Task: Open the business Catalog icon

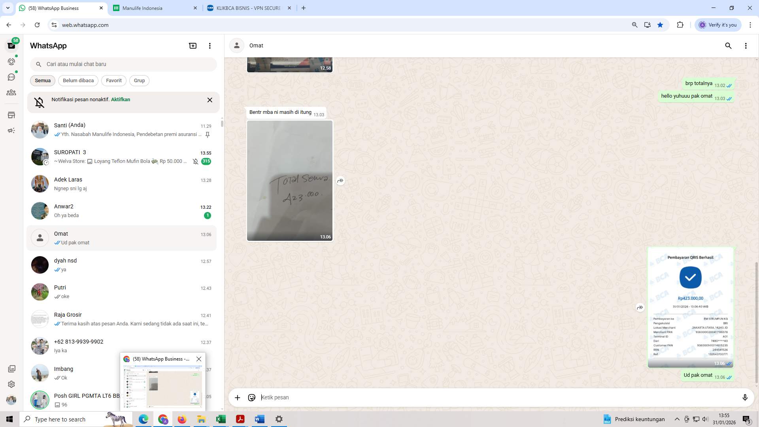Action: [x=11, y=115]
